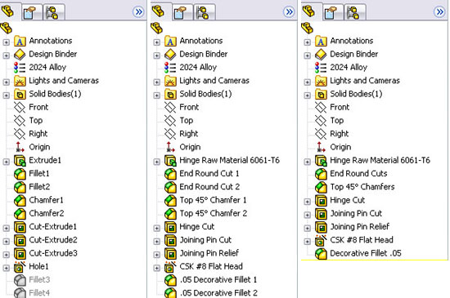450x298 pixels.
Task: Click the Hole1 hole wizard icon
Action: 20,267
